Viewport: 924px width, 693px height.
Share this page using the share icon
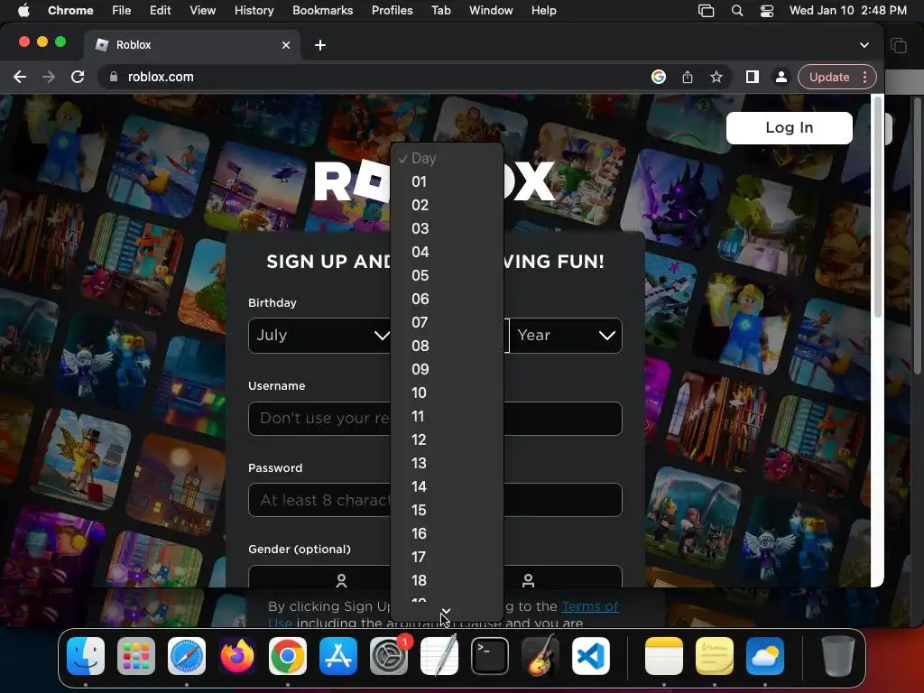point(687,78)
